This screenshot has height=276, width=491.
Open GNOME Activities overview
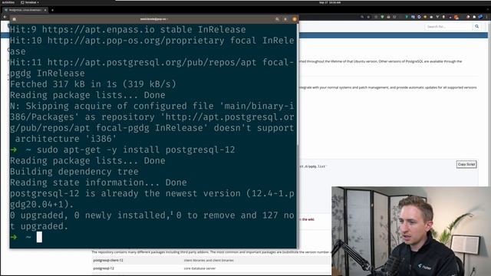click(8, 2)
